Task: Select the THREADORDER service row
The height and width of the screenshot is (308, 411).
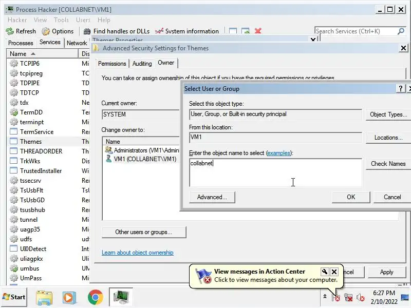Action: 48,151
